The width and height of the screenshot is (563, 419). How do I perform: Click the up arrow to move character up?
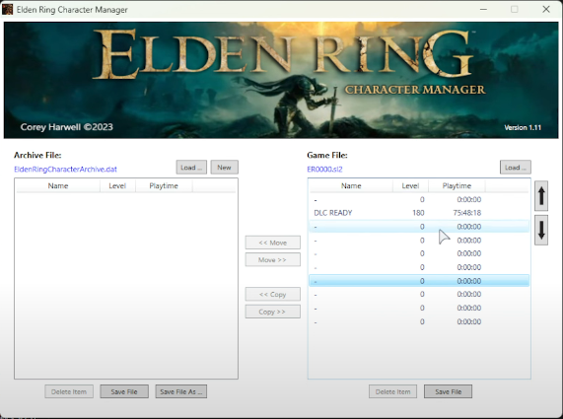541,195
